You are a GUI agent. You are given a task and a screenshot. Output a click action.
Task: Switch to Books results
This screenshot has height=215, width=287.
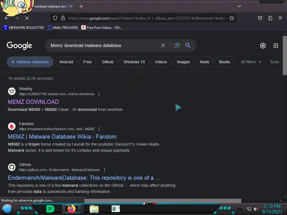[224, 62]
